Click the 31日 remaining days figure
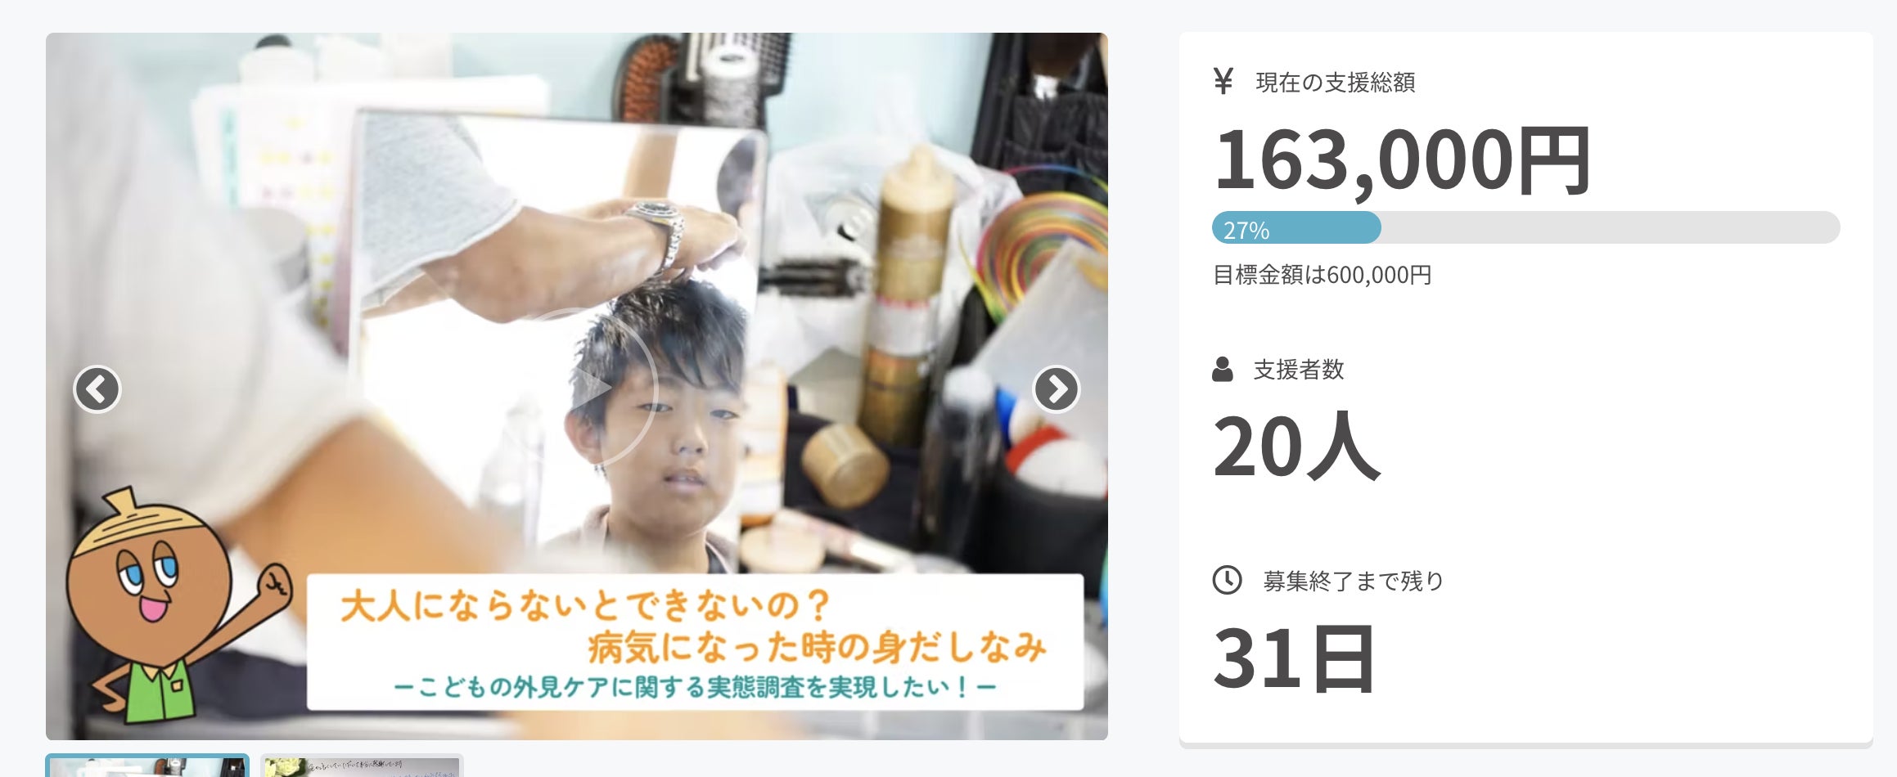Viewport: 1897px width, 777px height. coord(1295,658)
